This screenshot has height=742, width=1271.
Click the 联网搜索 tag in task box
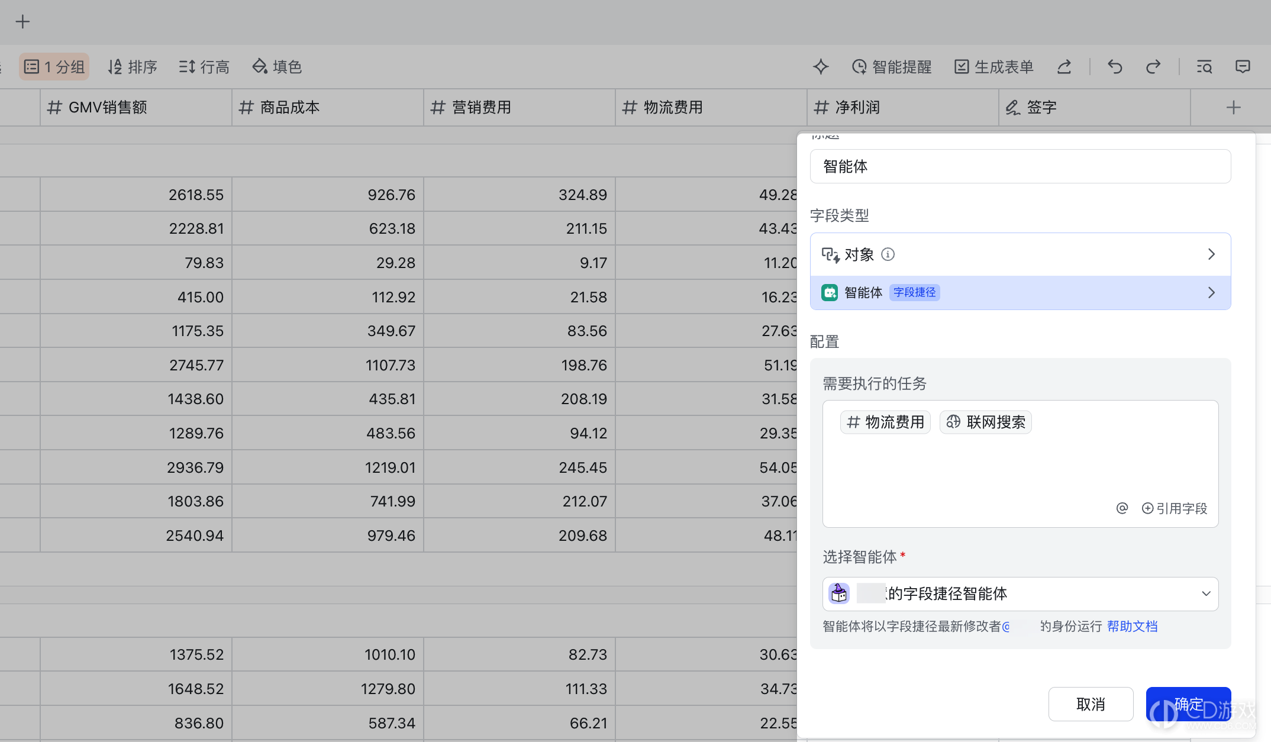tap(986, 422)
